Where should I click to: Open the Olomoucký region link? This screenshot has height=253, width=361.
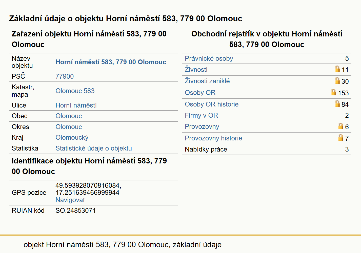pos(72,137)
